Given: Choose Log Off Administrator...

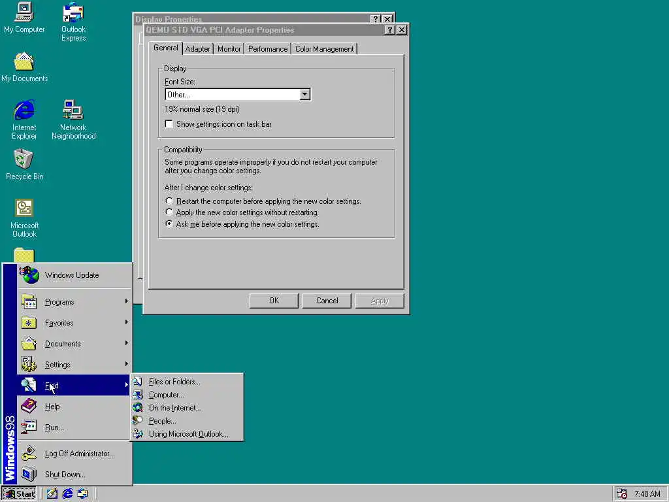Looking at the screenshot, I should [x=74, y=454].
